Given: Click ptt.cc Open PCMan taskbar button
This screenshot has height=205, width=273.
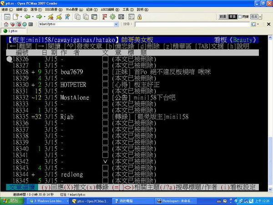Looking at the screenshot, I should tap(91, 201).
